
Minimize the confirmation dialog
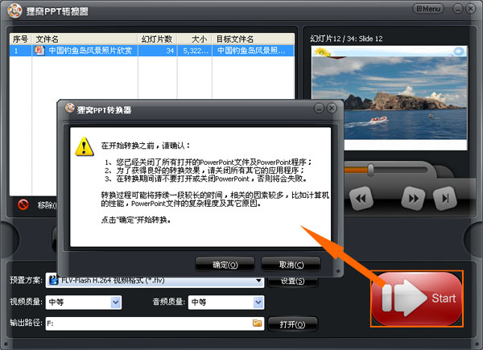tap(319, 108)
